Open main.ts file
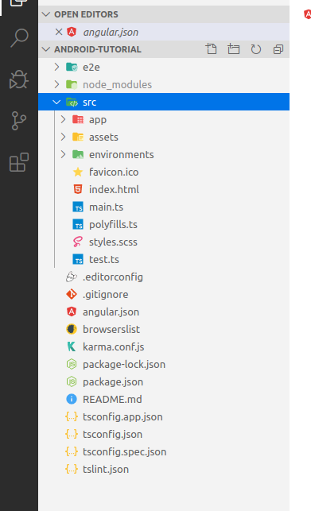This screenshot has height=511, width=311. (x=106, y=207)
